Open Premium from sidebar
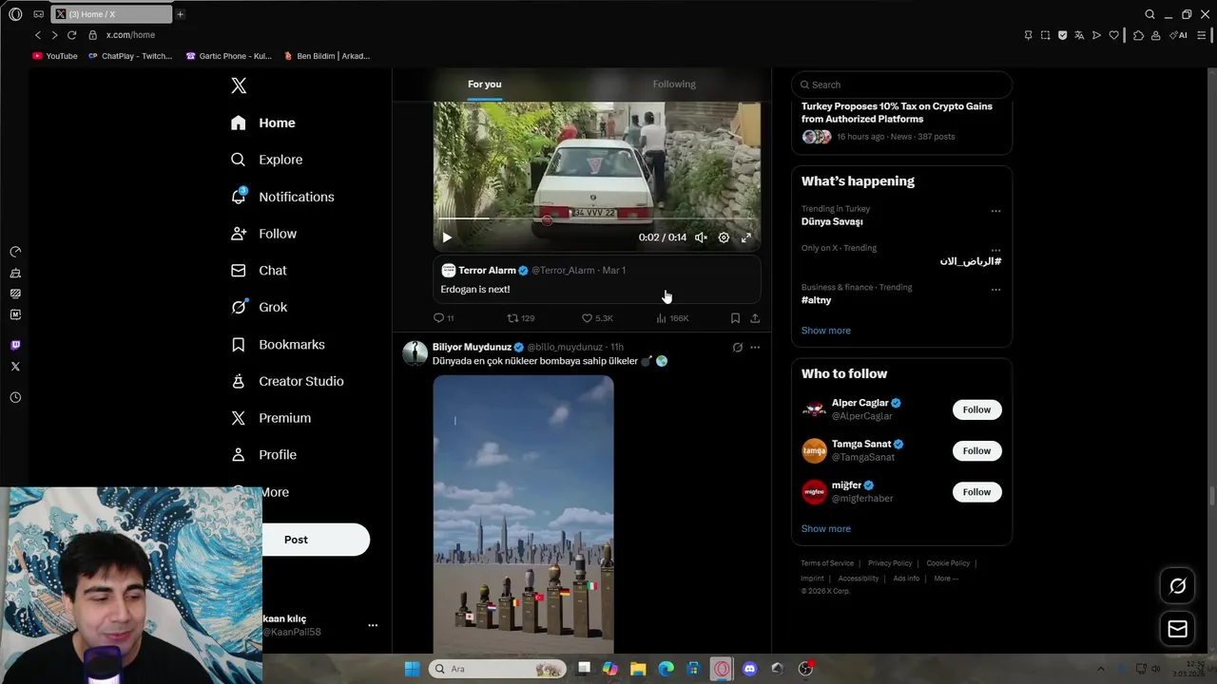1217x684 pixels. (x=271, y=418)
